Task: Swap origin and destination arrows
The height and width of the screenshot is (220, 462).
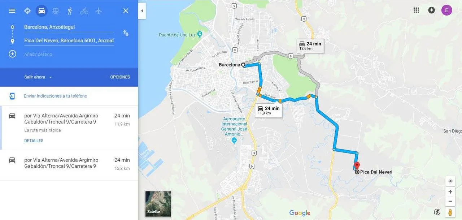Action: point(126,33)
